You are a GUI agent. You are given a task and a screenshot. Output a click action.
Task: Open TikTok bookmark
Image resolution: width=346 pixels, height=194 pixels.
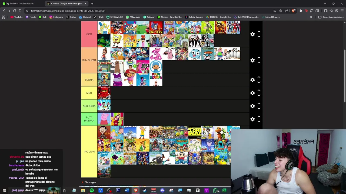[99, 17]
